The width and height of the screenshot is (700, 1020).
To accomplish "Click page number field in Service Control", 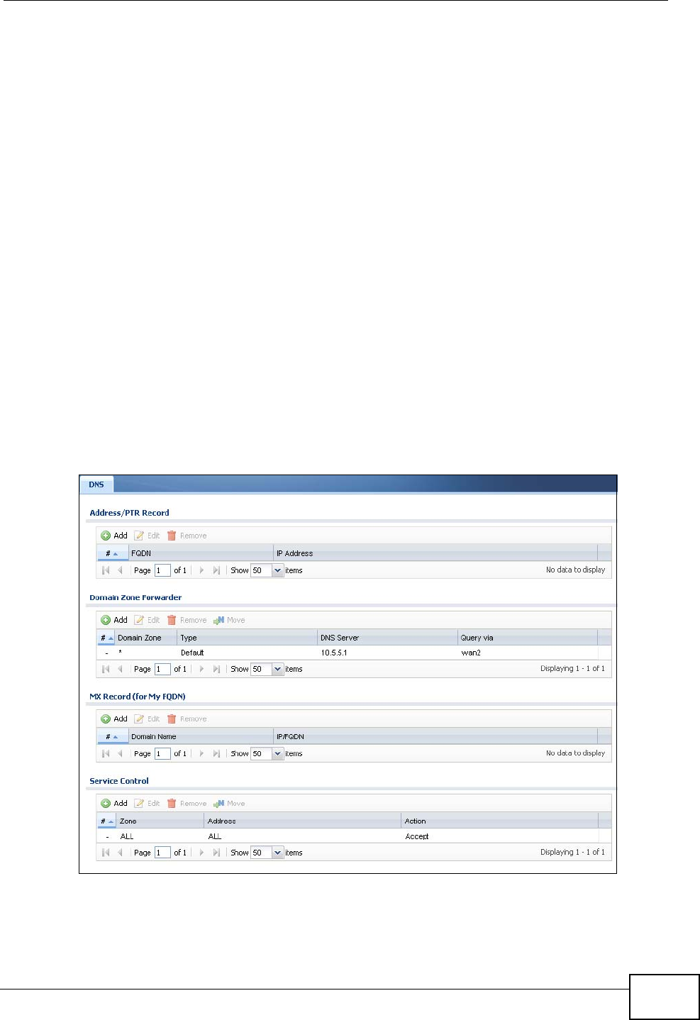I will click(162, 852).
